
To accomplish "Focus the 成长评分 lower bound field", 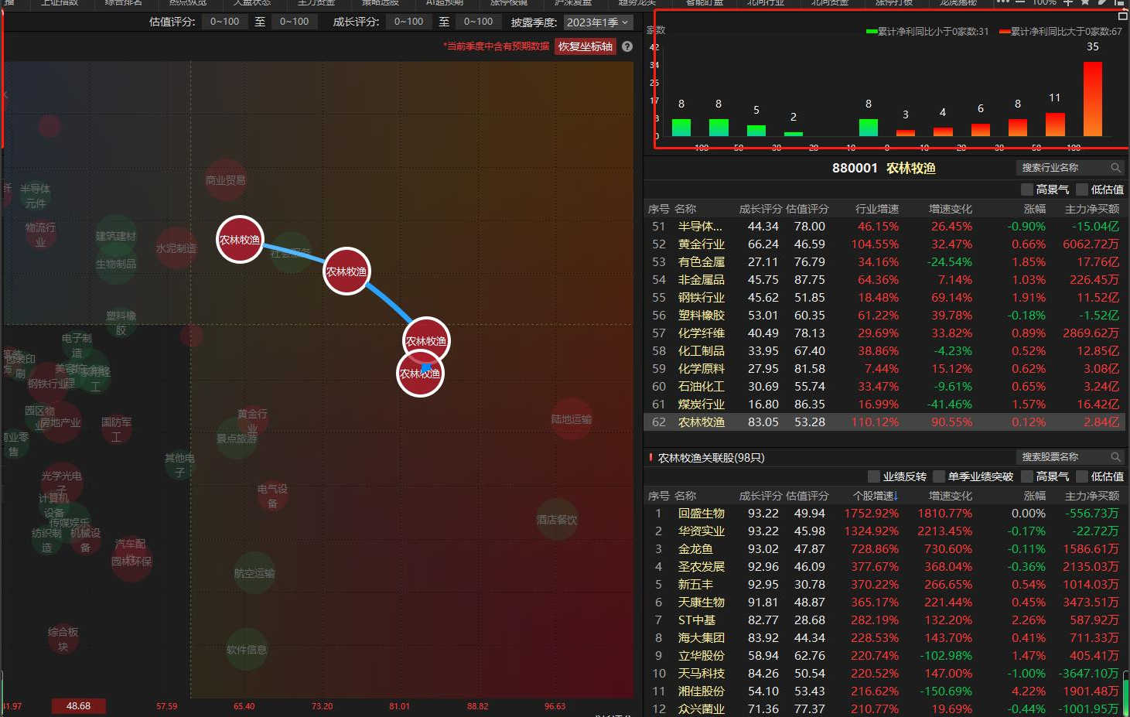I will [x=408, y=22].
